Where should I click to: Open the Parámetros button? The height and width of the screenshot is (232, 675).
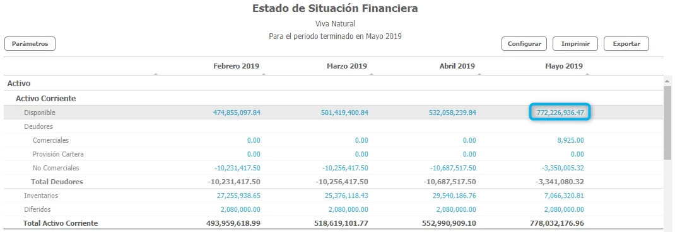tap(30, 44)
